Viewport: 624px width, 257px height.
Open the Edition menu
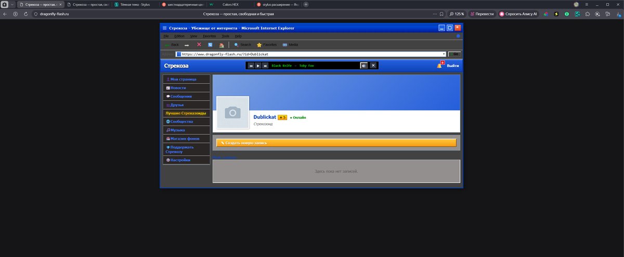tap(179, 36)
